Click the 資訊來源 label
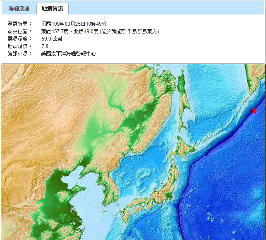This screenshot has width=266, height=240. (19, 54)
